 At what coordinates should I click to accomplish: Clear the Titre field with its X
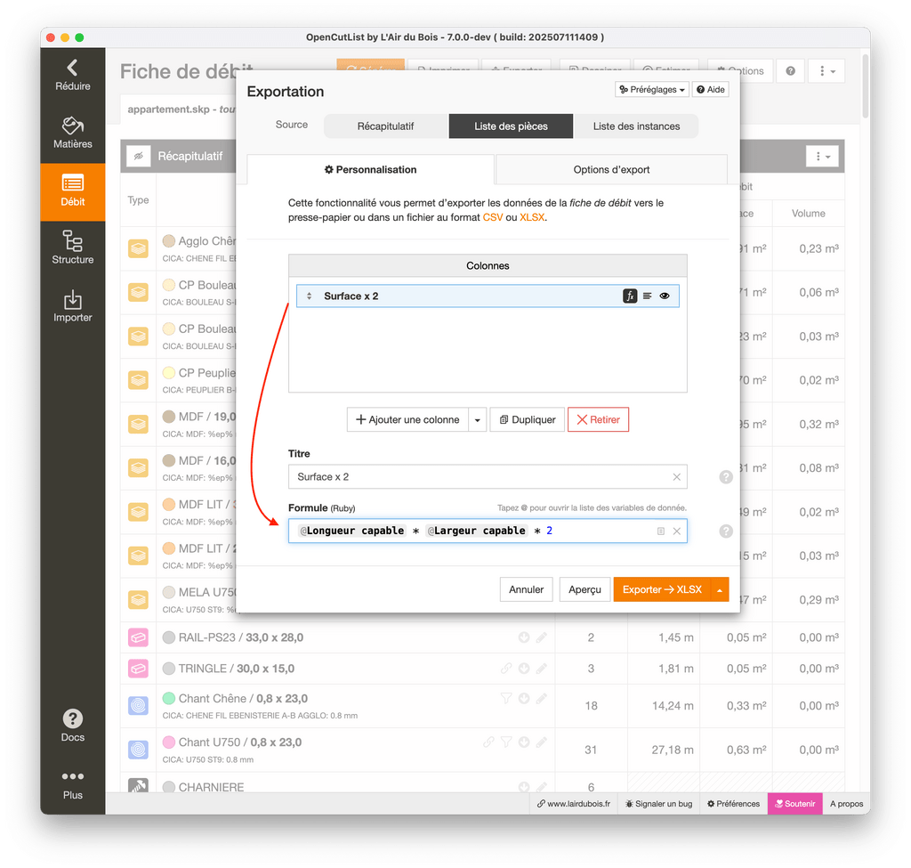click(677, 476)
